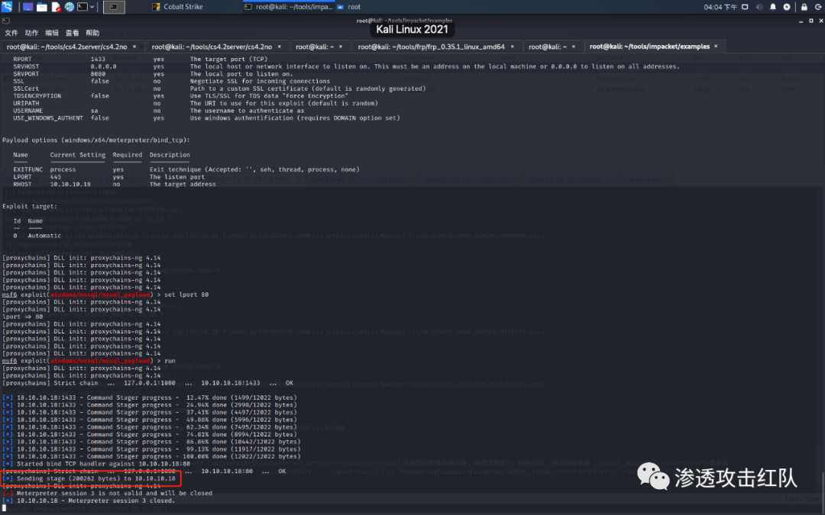This screenshot has width=825, height=515.
Task: Open the 帮助 menu
Action: pos(92,33)
